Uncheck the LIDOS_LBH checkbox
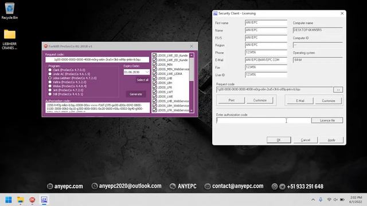Image resolution: width=367 pixels, height=206 pixels. click(154, 82)
